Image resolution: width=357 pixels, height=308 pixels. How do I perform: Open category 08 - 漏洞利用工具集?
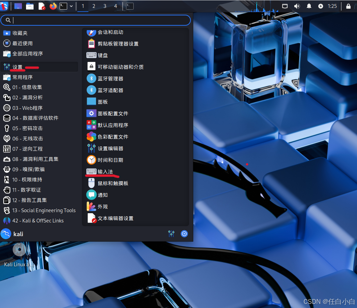[39, 159]
